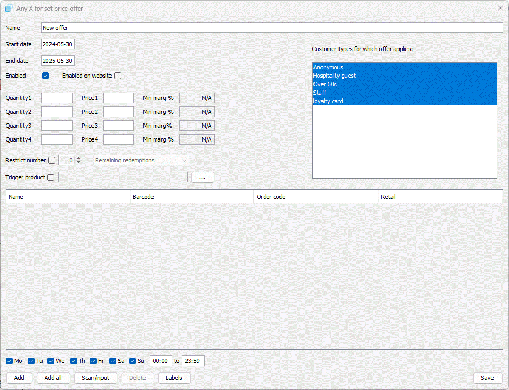Sort by the Order code column header
Image resolution: width=509 pixels, height=390 pixels.
point(316,197)
